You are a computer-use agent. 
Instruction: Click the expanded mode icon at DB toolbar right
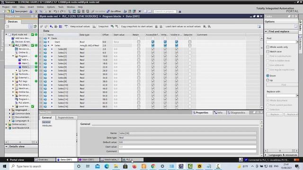(x=259, y=26)
